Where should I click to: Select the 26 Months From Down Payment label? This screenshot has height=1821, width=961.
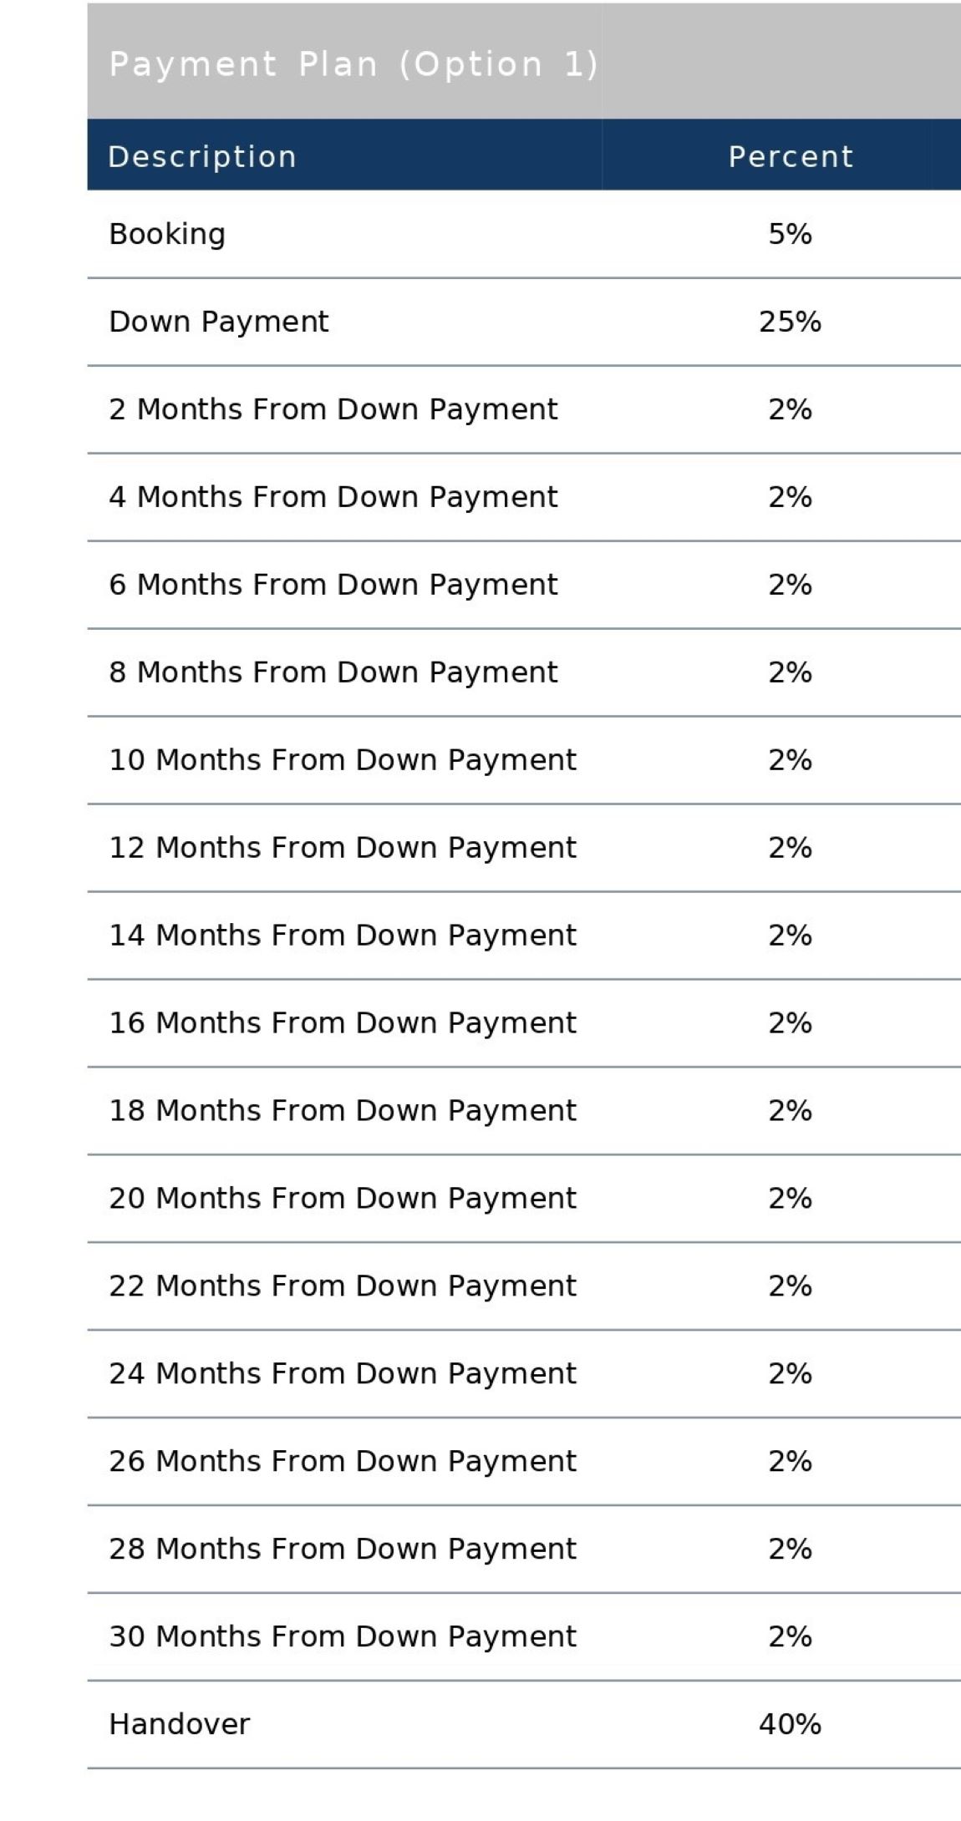click(x=343, y=1462)
